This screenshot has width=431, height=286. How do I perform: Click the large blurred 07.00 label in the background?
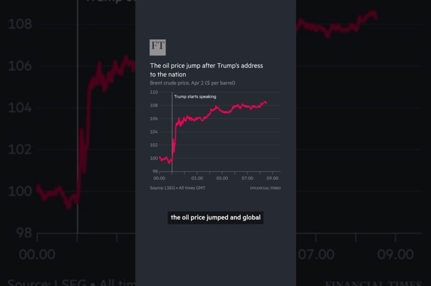pos(315,254)
